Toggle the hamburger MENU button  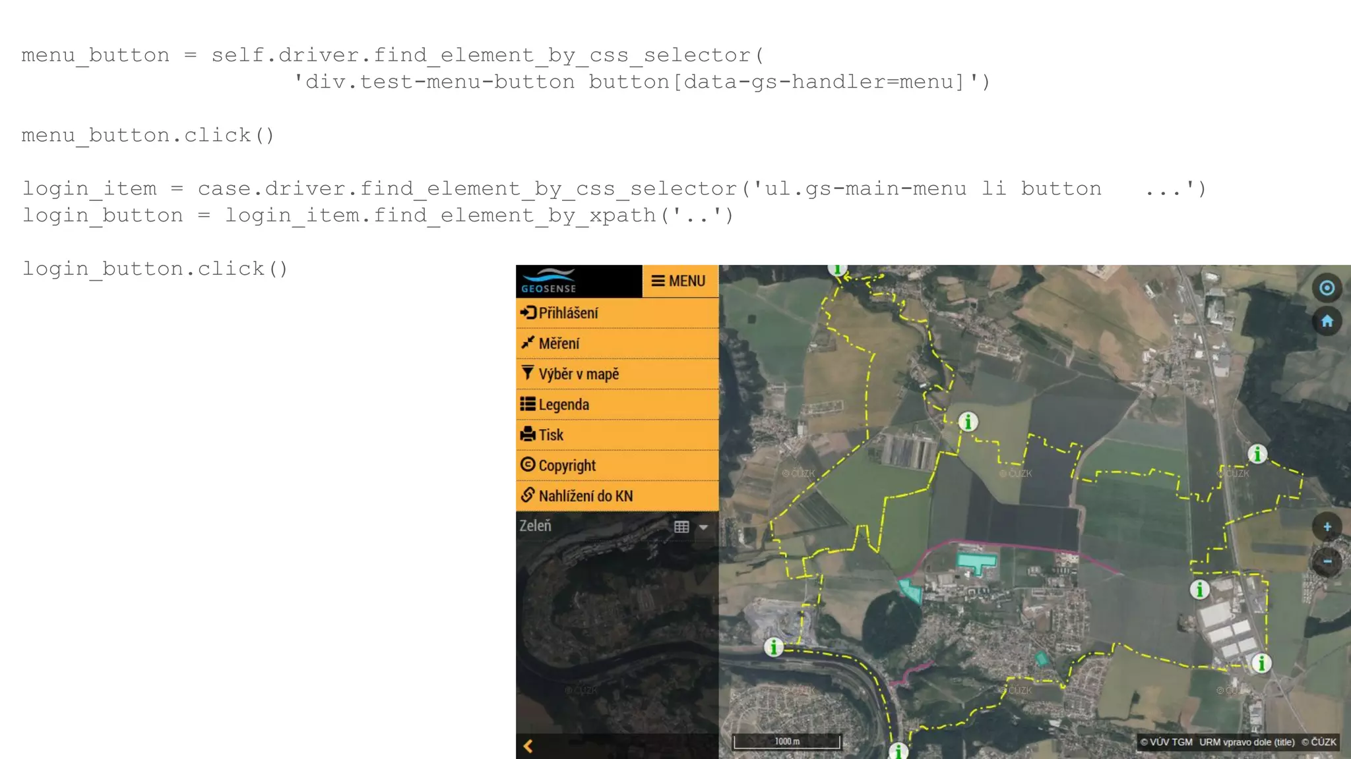pos(679,281)
